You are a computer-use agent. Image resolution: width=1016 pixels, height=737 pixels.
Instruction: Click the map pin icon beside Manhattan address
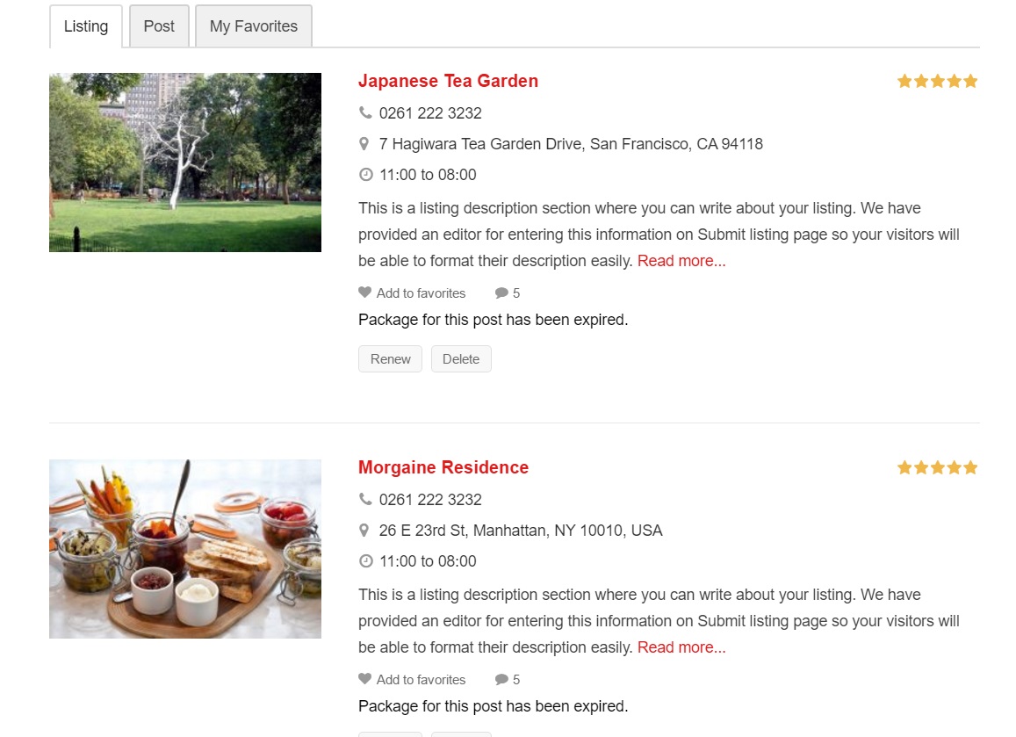click(364, 531)
